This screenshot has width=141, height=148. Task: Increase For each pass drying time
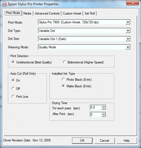(x=104, y=106)
